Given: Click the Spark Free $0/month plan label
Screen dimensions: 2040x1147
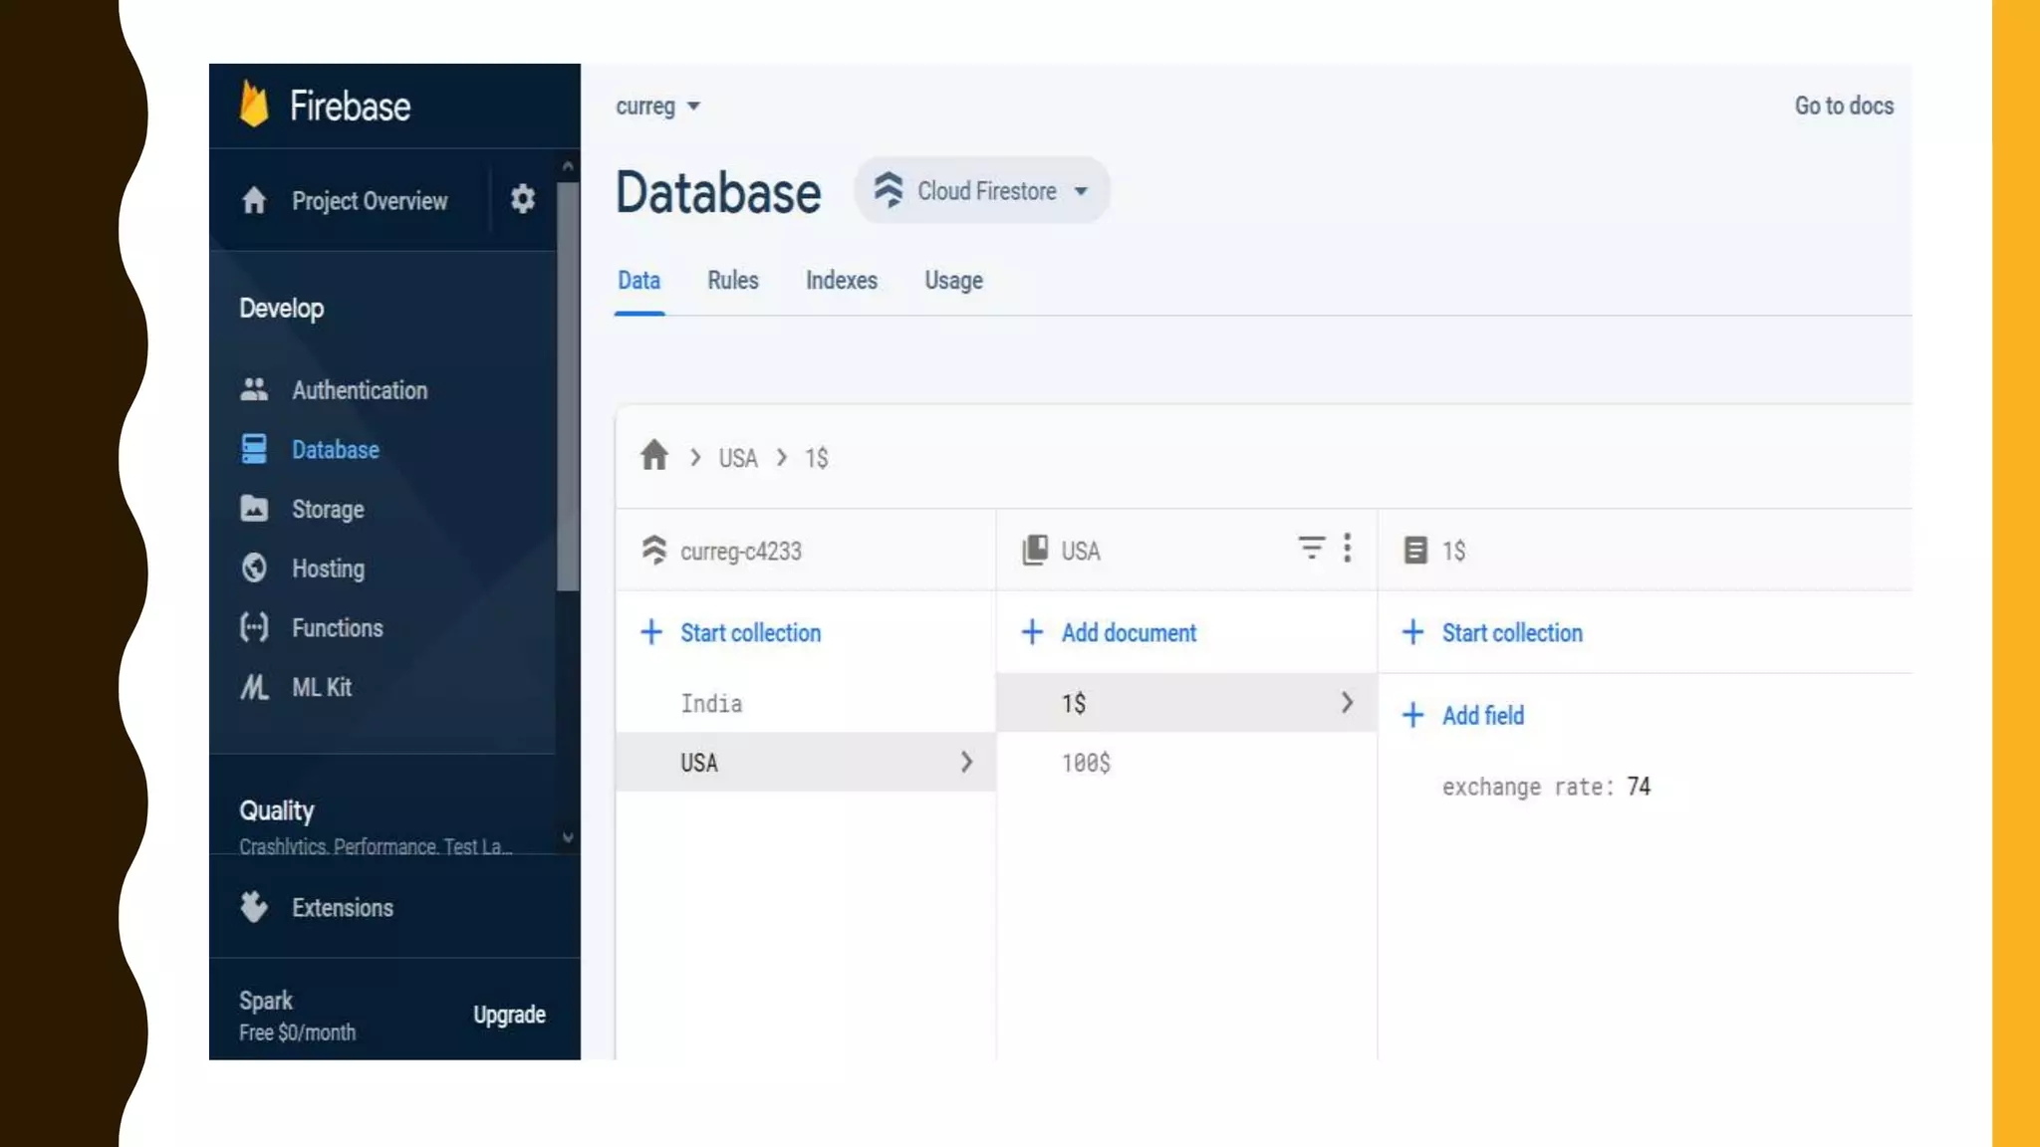Looking at the screenshot, I should 297,1015.
